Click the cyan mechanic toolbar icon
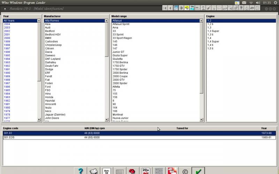Screen dimensions: 279x174 (x=192, y=8)
